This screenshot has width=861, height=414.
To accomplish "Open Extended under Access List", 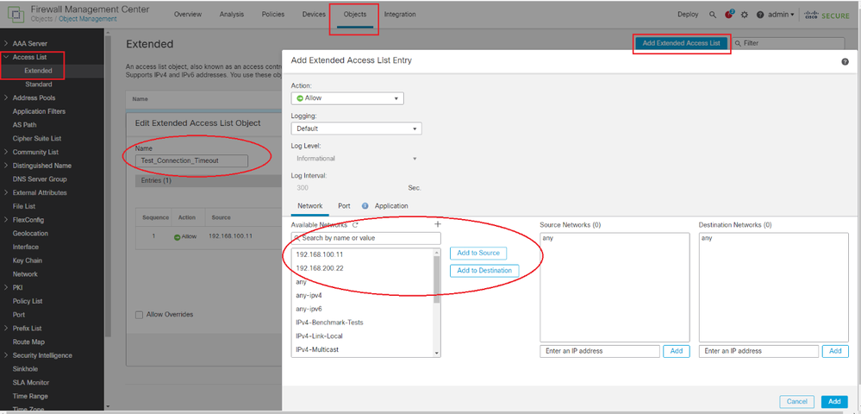I will (39, 71).
